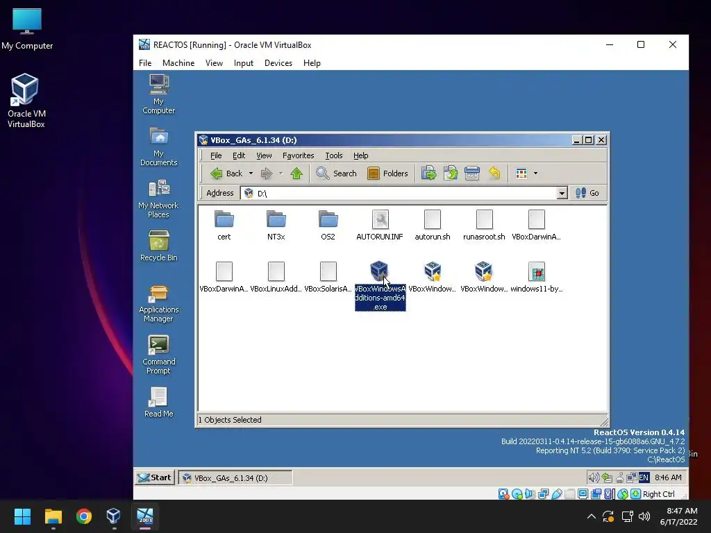Image resolution: width=711 pixels, height=533 pixels.
Task: Click the Views toolbar icon
Action: 521,173
